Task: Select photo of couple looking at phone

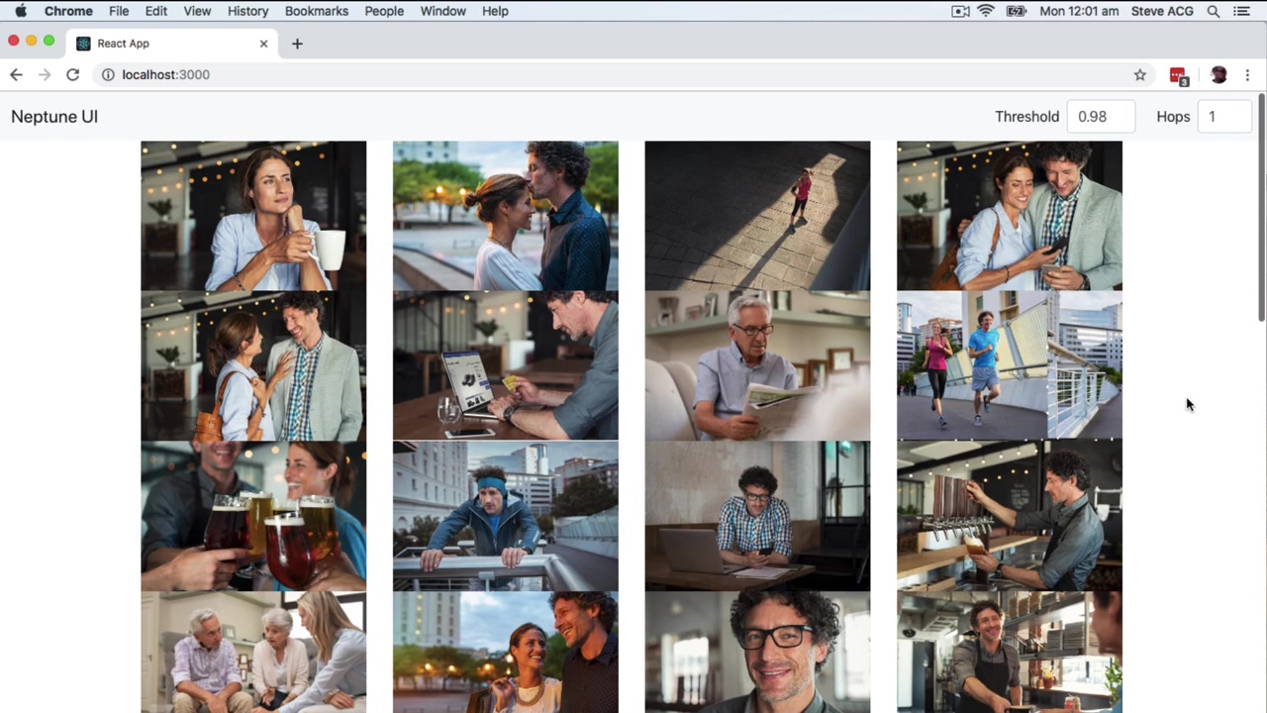Action: (x=1010, y=216)
